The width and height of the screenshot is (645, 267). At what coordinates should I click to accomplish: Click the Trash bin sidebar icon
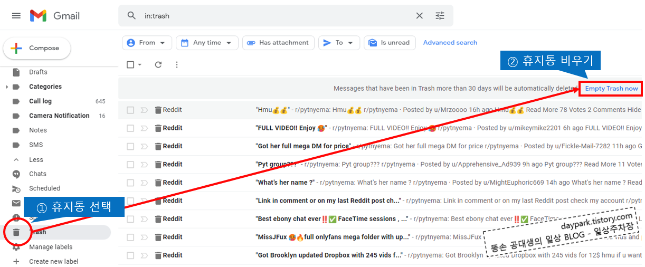click(x=16, y=232)
